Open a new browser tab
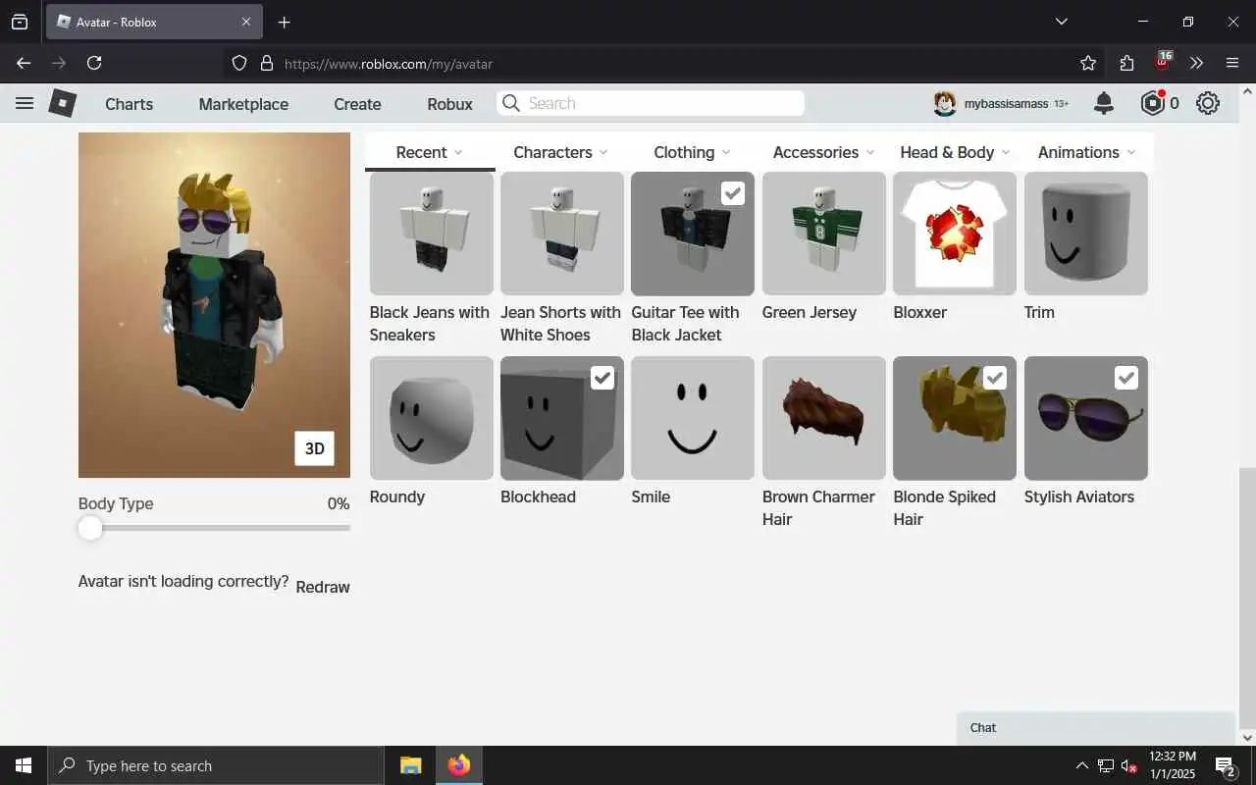Viewport: 1256px width, 785px height. tap(285, 22)
